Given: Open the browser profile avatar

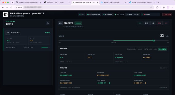Looking at the screenshot, I should (168, 7).
